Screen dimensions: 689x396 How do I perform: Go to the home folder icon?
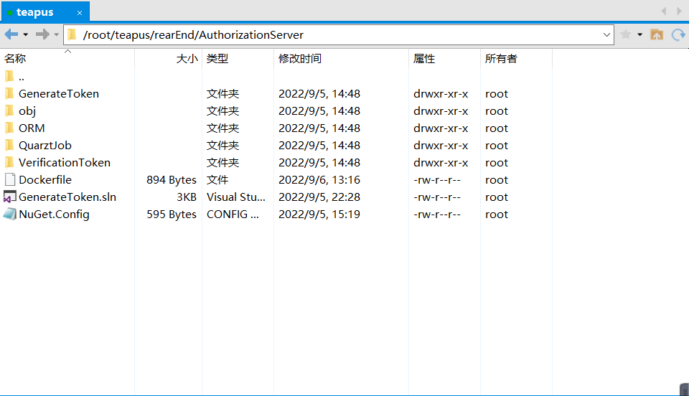click(656, 34)
